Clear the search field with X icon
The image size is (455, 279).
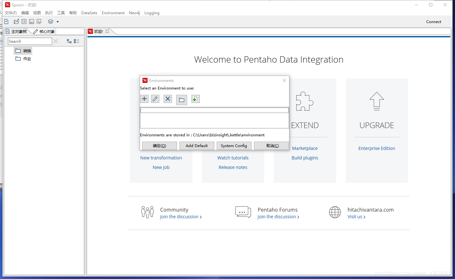56,41
